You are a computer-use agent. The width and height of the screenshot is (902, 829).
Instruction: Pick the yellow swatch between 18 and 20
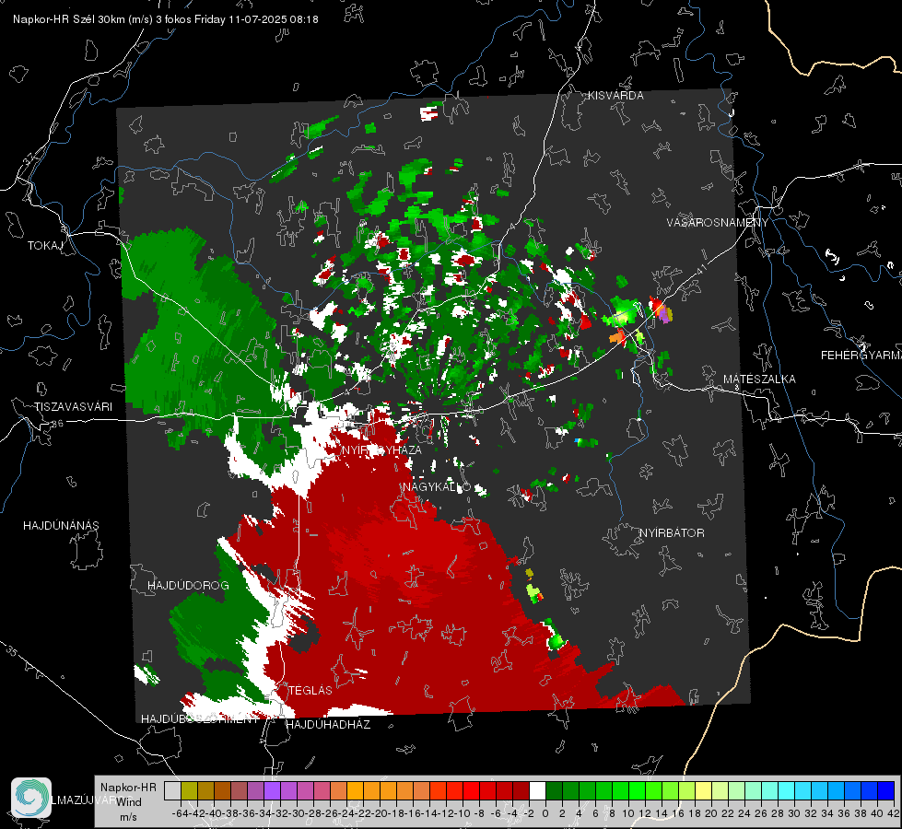pos(704,791)
